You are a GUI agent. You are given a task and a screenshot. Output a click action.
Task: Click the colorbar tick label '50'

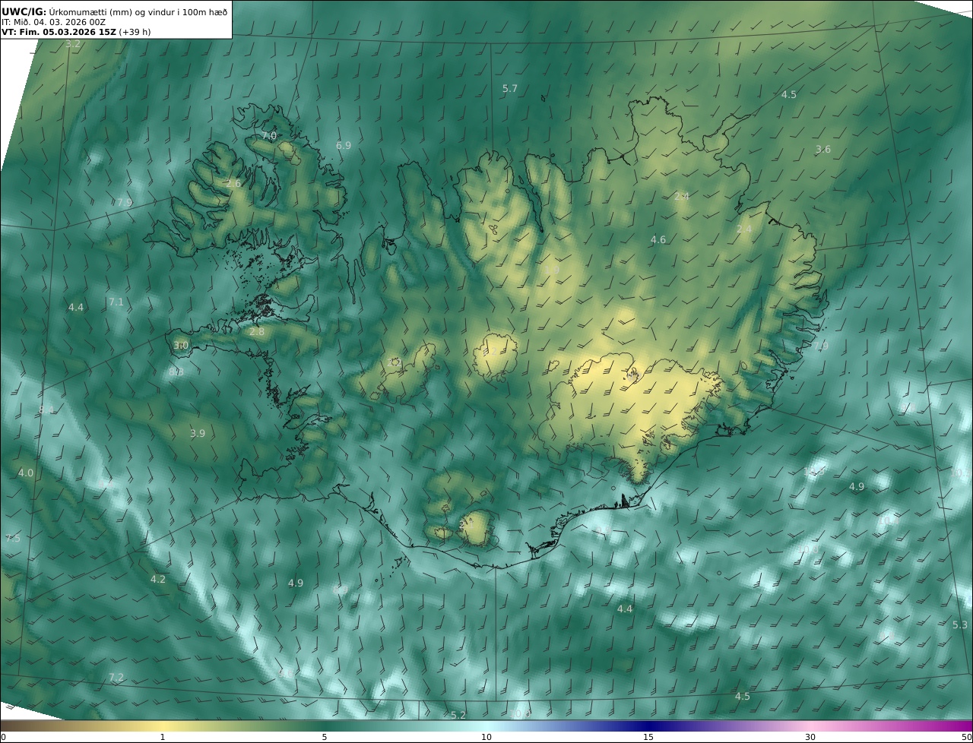pyautogui.click(x=966, y=737)
